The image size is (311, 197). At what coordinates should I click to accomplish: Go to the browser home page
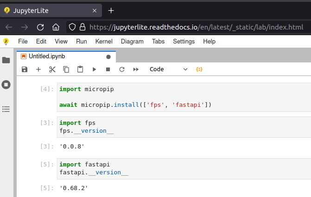pyautogui.click(x=56, y=27)
